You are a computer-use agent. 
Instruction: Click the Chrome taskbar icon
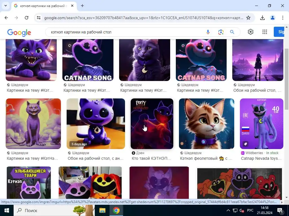tap(116, 210)
